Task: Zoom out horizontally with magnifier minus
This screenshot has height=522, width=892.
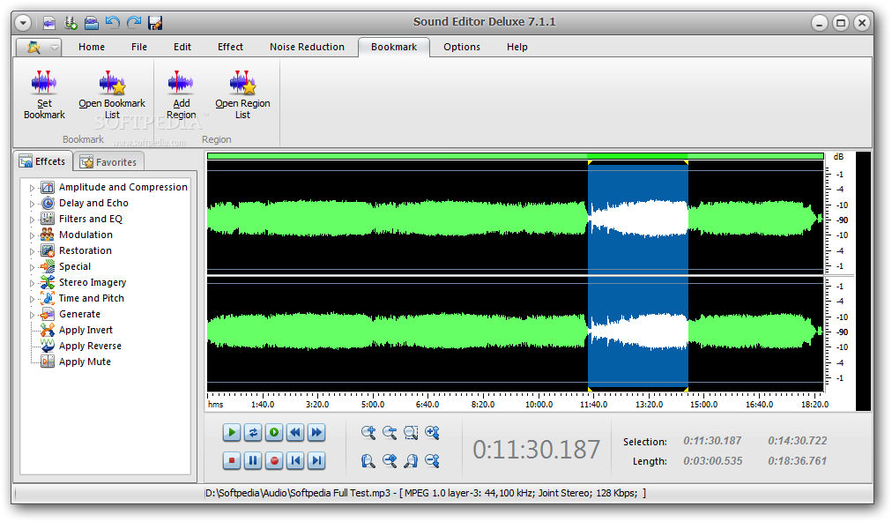Action: [390, 433]
